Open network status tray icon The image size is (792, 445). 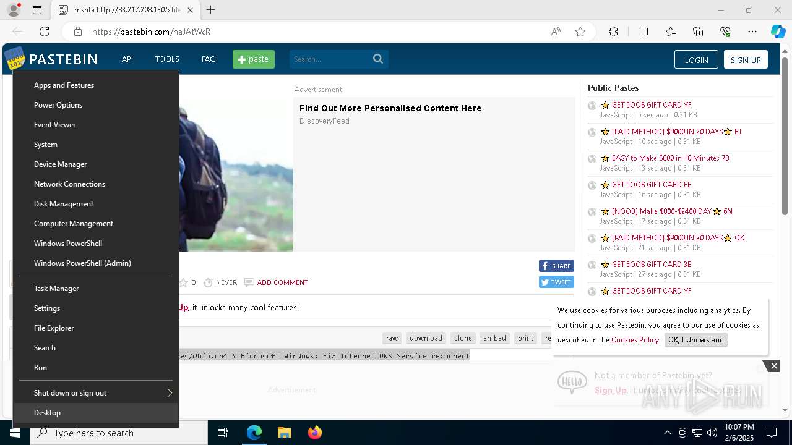pyautogui.click(x=697, y=433)
